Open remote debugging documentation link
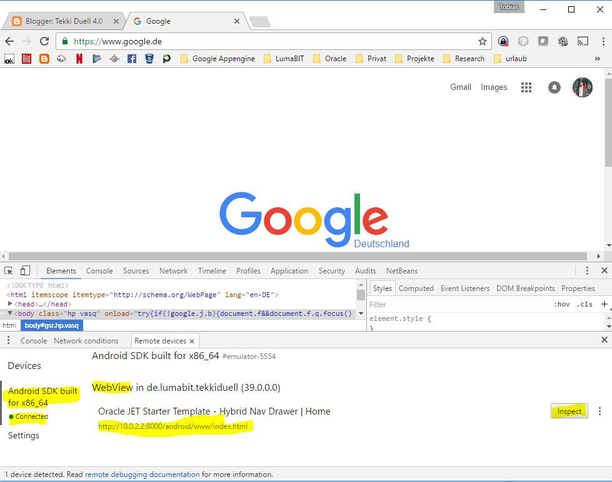This screenshot has width=612, height=482. tap(142, 475)
